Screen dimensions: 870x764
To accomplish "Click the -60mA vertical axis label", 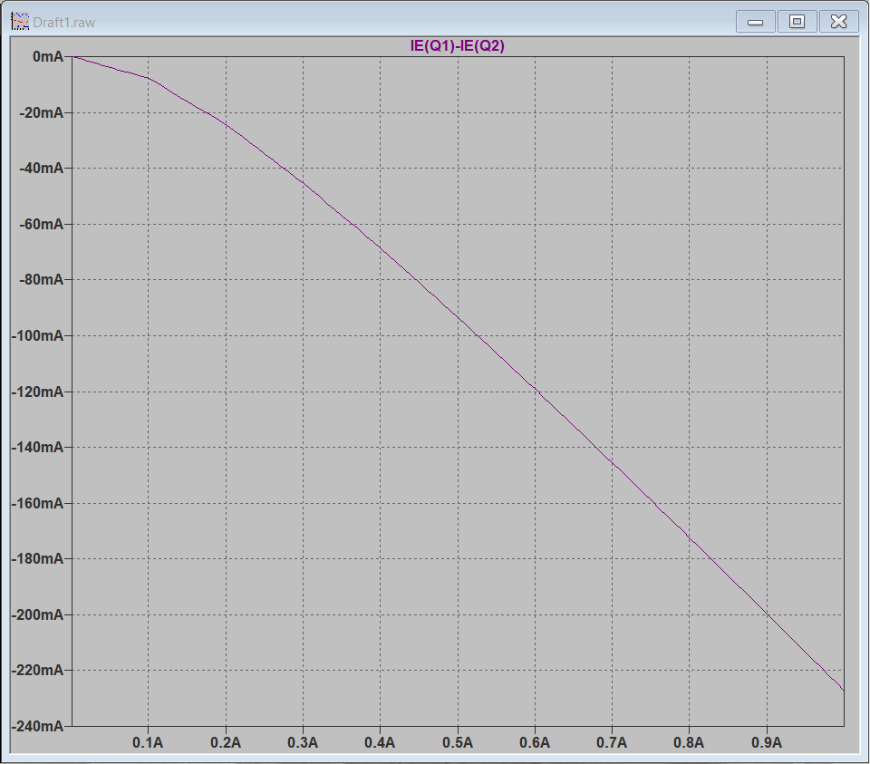I will point(41,224).
